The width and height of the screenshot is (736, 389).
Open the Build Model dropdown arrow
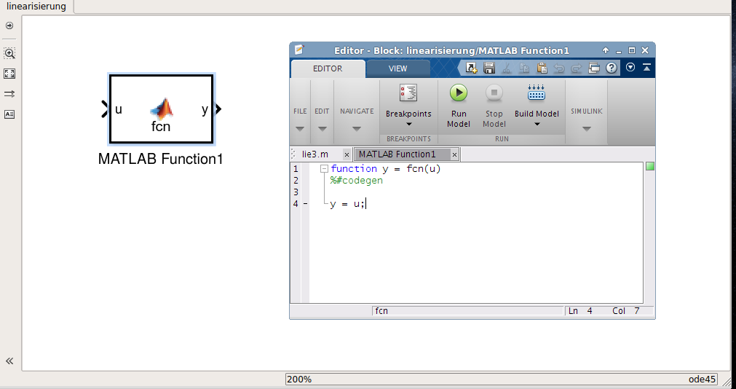point(537,125)
